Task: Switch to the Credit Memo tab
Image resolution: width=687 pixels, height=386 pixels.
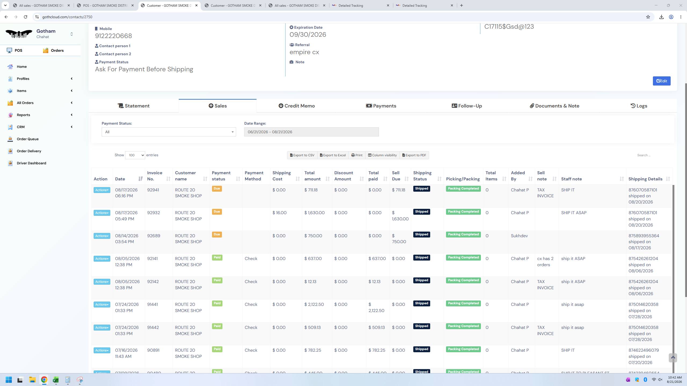Action: point(297,106)
